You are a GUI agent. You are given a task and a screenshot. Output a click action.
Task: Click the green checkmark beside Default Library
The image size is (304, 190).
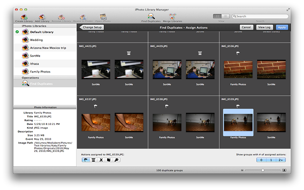pos(17,32)
